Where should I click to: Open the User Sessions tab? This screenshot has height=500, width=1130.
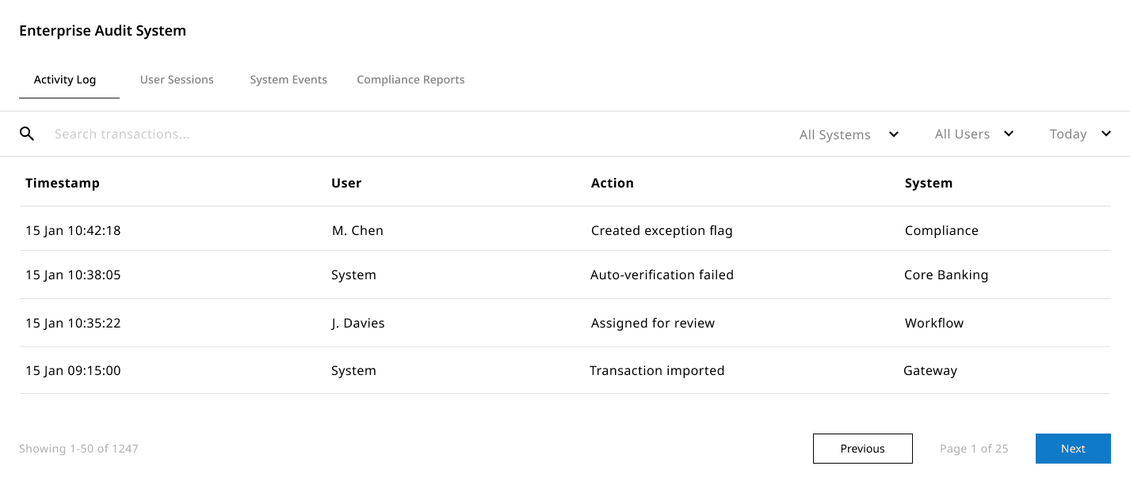coord(177,80)
